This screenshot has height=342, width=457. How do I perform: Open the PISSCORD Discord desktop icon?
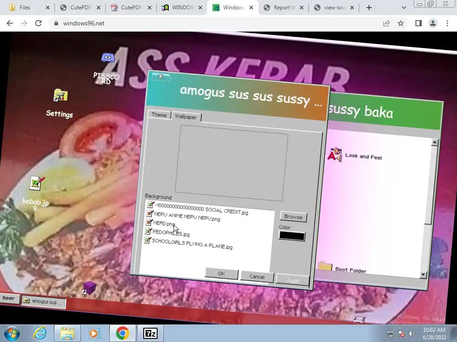pyautogui.click(x=108, y=58)
